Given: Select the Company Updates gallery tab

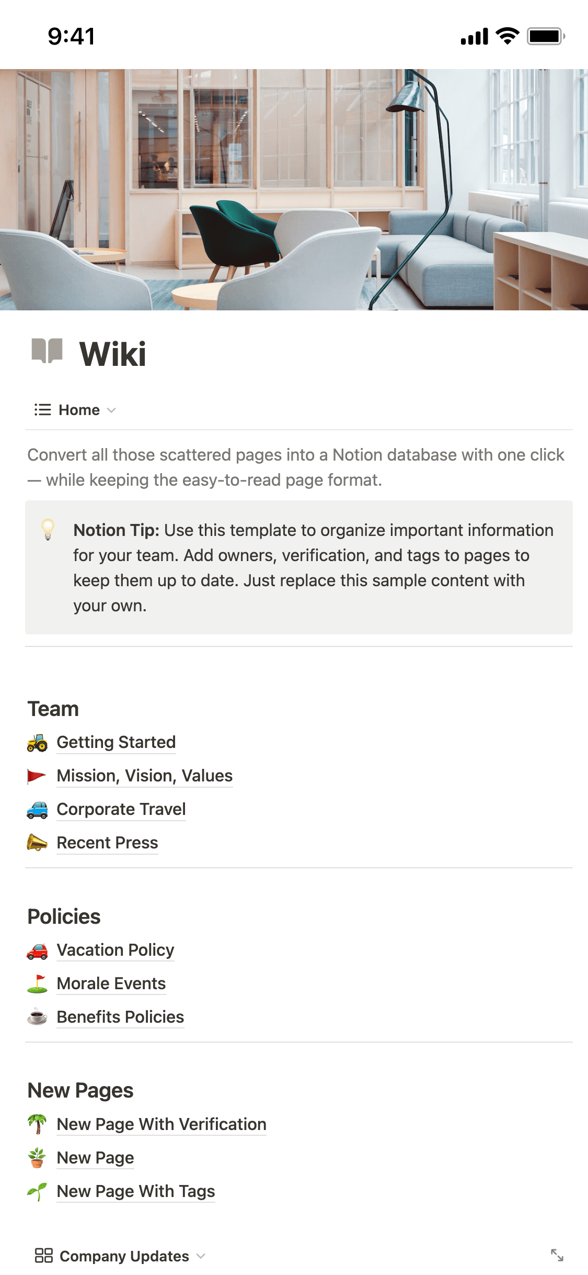Looking at the screenshot, I should coord(124,1256).
